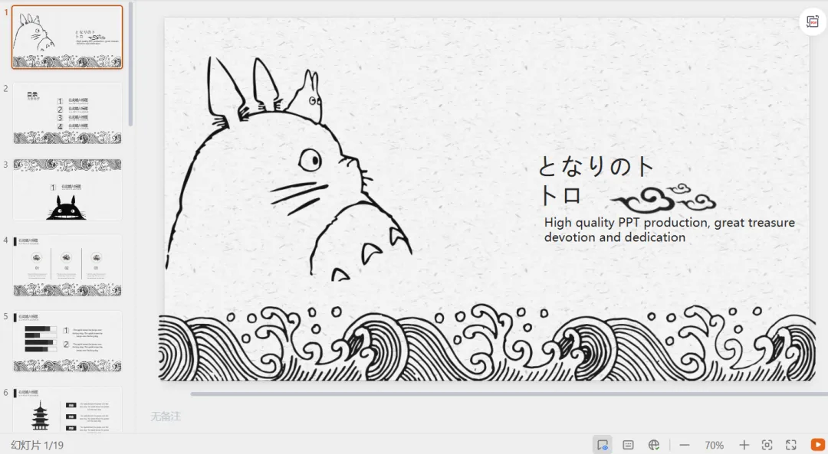The image size is (828, 454).
Task: Click the 'High quality PPT production' subtitle text
Action: click(x=669, y=230)
